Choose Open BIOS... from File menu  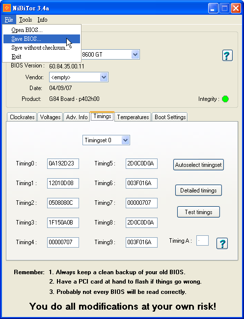click(x=42, y=30)
